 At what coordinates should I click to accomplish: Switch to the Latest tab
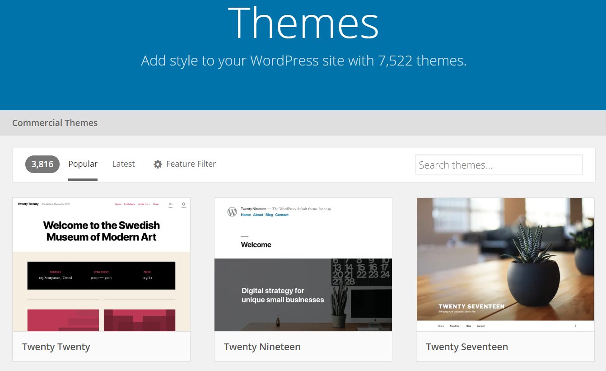[123, 164]
